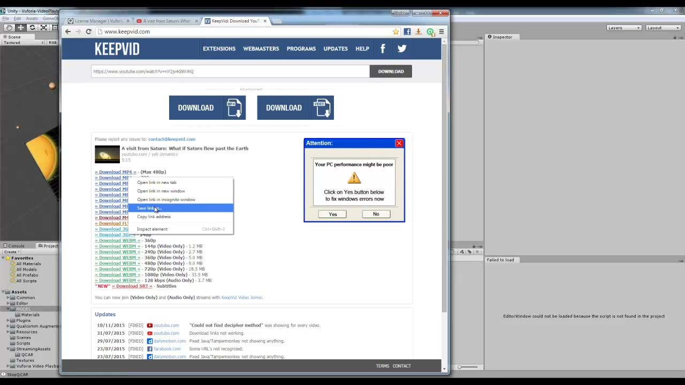Open the RGB render mode dropdown
This screenshot has height=385, width=685.
52,42
